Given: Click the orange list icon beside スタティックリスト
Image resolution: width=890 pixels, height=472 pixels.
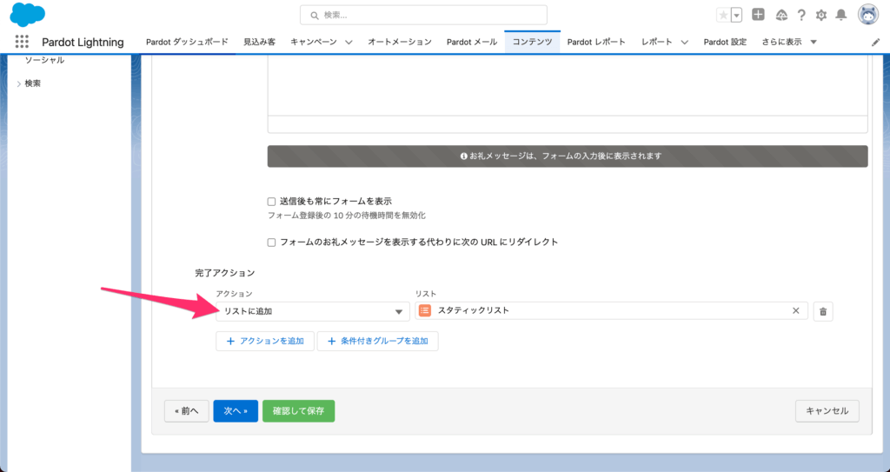Looking at the screenshot, I should [425, 310].
